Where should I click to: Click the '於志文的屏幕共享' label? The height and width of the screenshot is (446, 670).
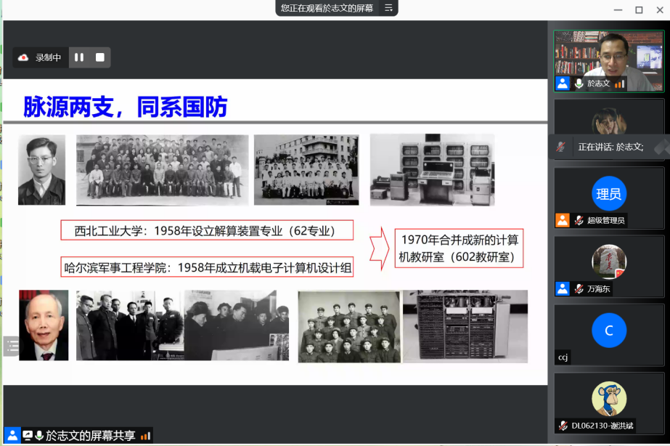click(x=90, y=436)
